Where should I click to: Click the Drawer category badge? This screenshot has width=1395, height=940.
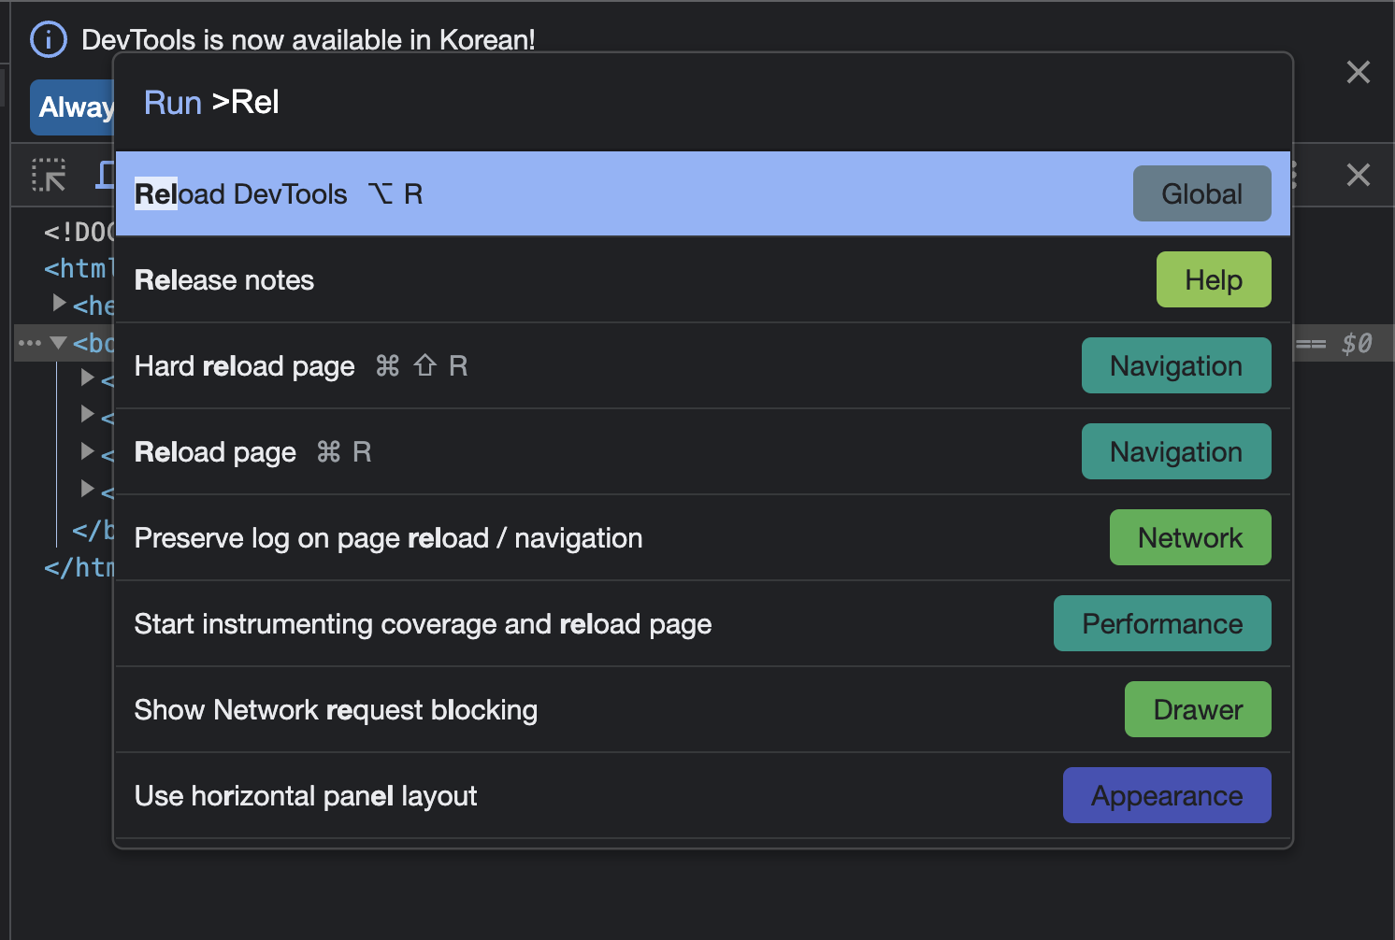(1198, 709)
